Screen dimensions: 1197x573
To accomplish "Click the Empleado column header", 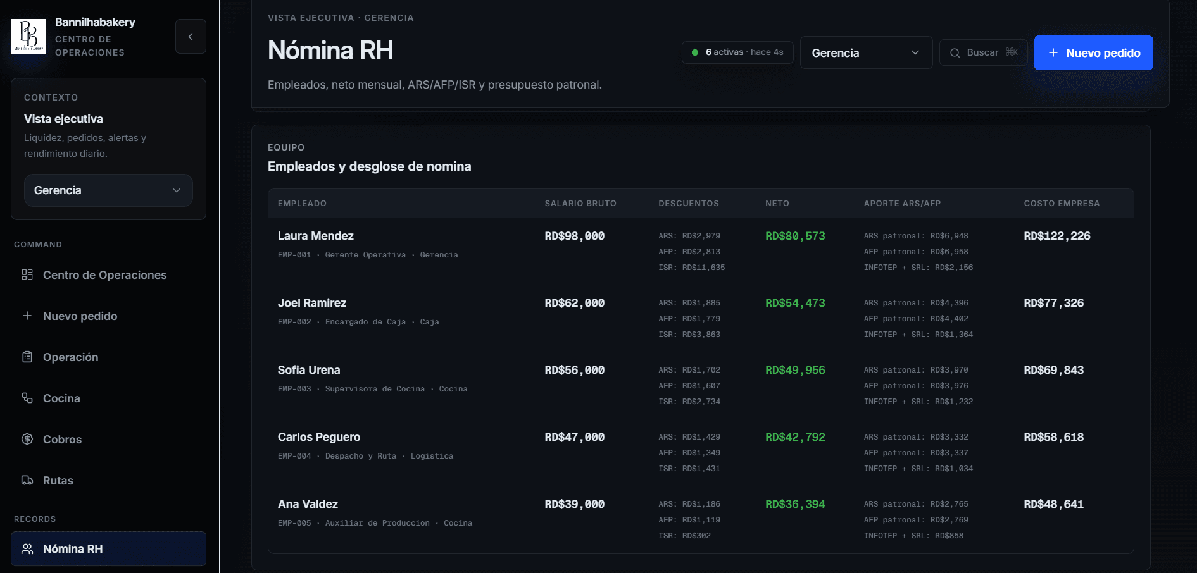I will tap(302, 204).
